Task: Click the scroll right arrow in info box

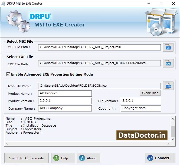Action: tap(168, 144)
